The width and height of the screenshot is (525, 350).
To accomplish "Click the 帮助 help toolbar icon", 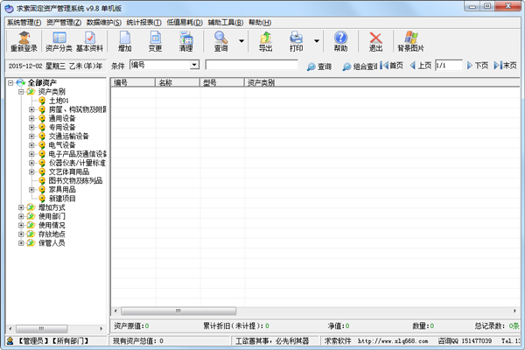I will 340,41.
